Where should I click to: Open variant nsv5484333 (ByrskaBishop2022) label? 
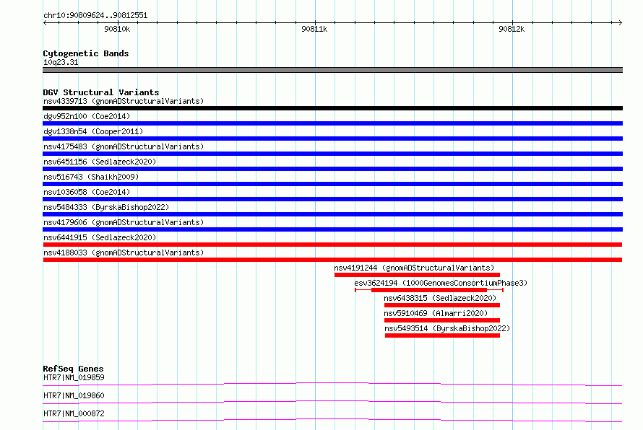(x=106, y=207)
